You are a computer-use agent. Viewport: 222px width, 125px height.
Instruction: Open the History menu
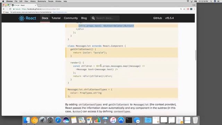[x=33, y=1]
